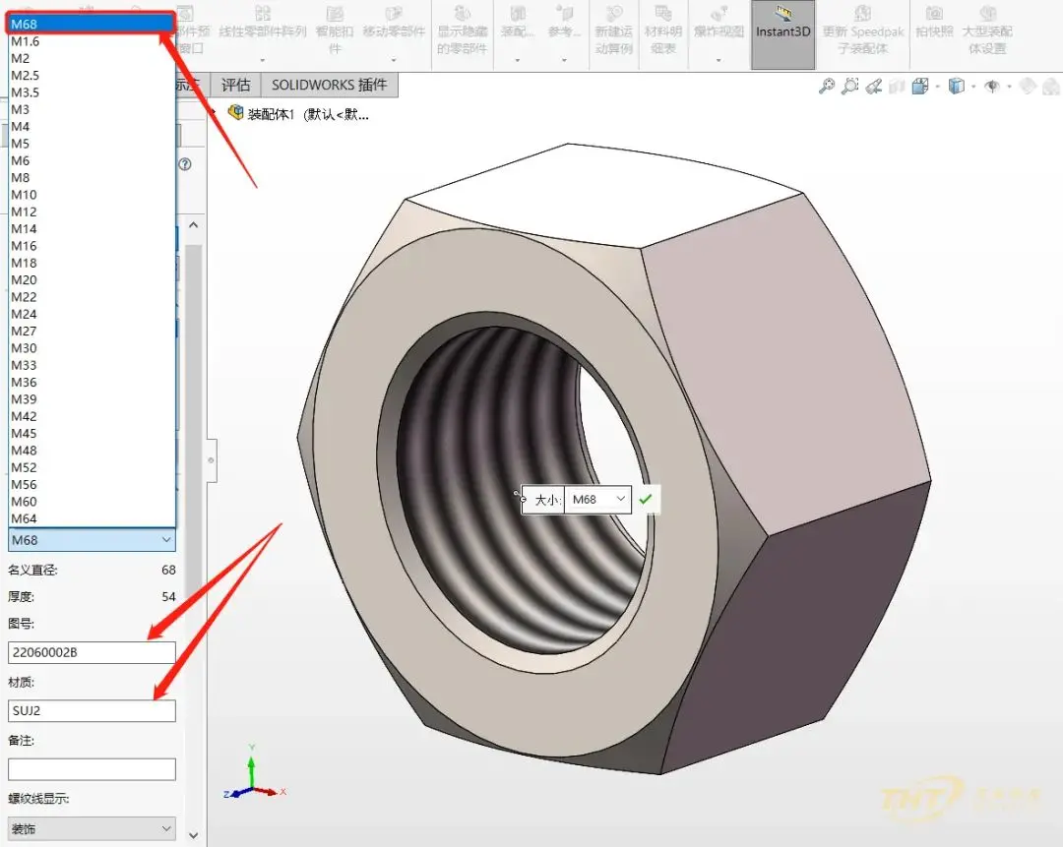
Task: Open the view orientation cube icon
Action: [920, 86]
